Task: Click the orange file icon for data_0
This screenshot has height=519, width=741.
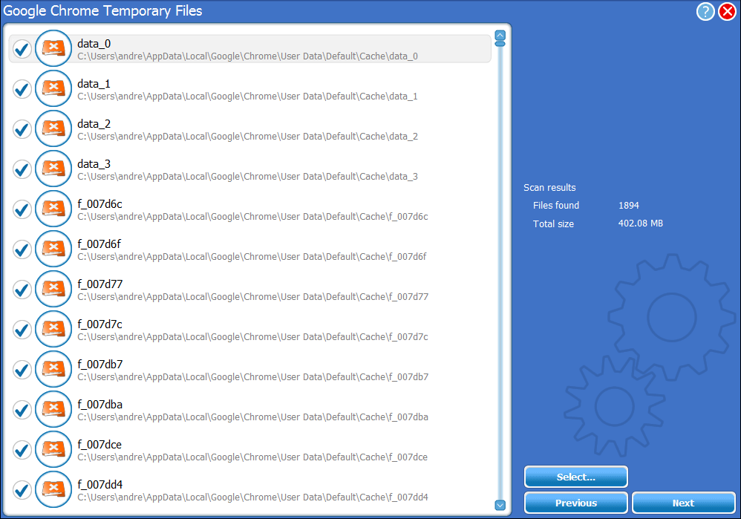Action: [53, 48]
